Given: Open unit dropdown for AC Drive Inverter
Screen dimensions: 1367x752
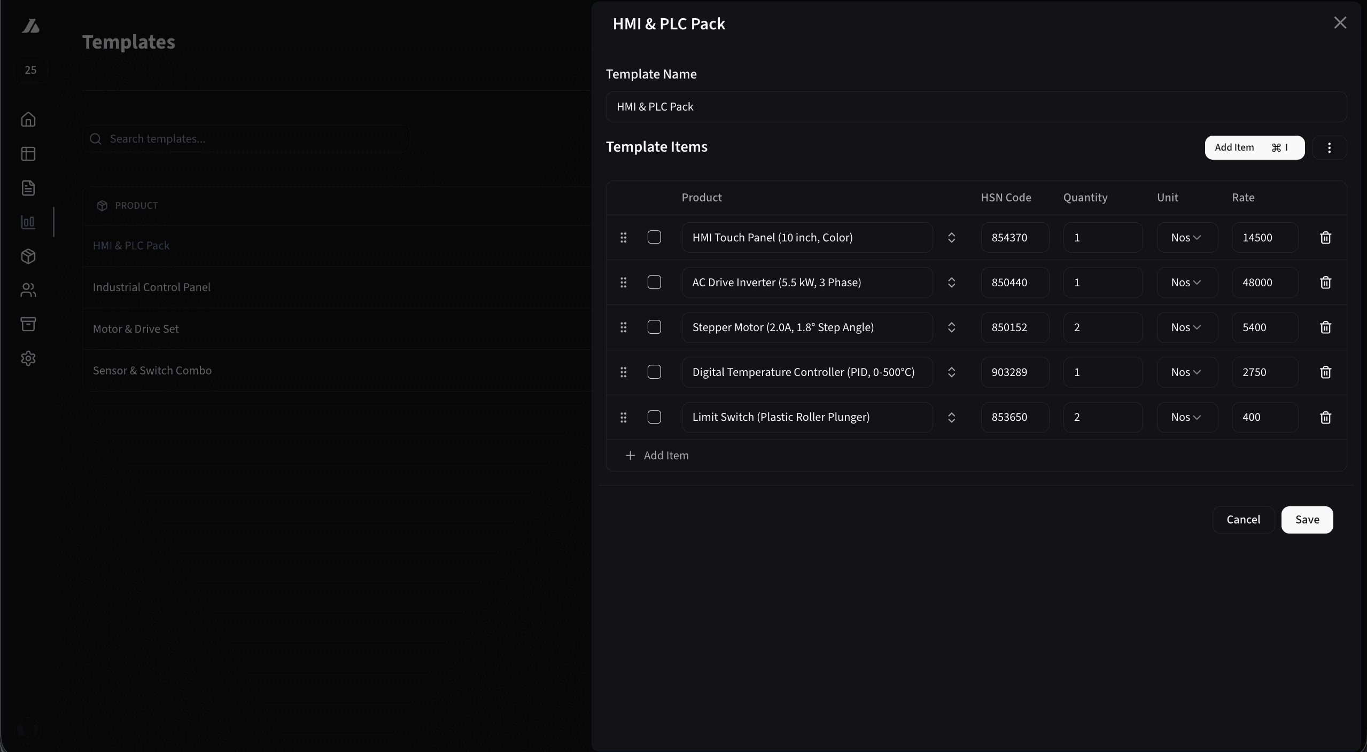Looking at the screenshot, I should (1187, 283).
